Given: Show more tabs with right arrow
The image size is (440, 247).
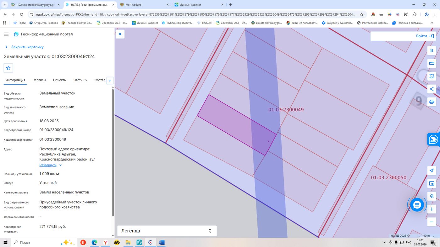Looking at the screenshot, I should (110, 81).
